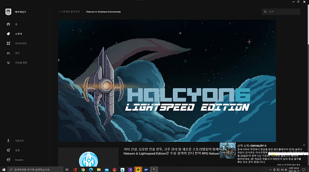The width and height of the screenshot is (309, 172).
Task: Click the Halcyon 6 Lightspeed Edition banner
Action: pos(167,80)
